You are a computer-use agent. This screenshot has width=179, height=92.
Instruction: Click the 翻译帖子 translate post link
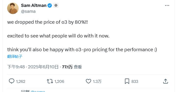pos(15,56)
